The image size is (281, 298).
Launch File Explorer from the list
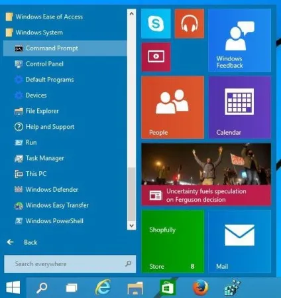click(x=65, y=111)
